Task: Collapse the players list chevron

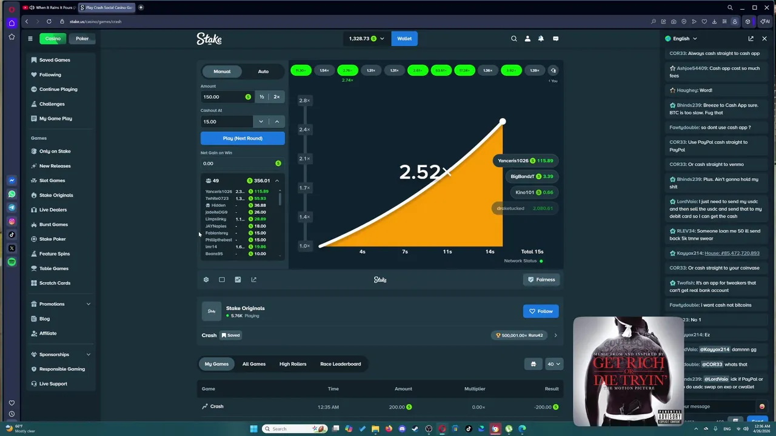Action: [277, 180]
